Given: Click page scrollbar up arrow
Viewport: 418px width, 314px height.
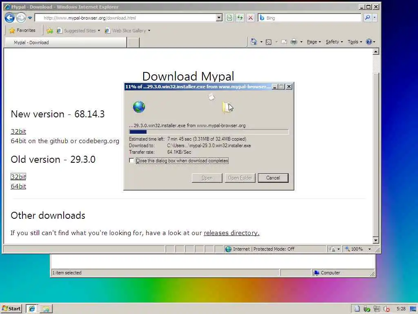Looking at the screenshot, I should (x=376, y=52).
